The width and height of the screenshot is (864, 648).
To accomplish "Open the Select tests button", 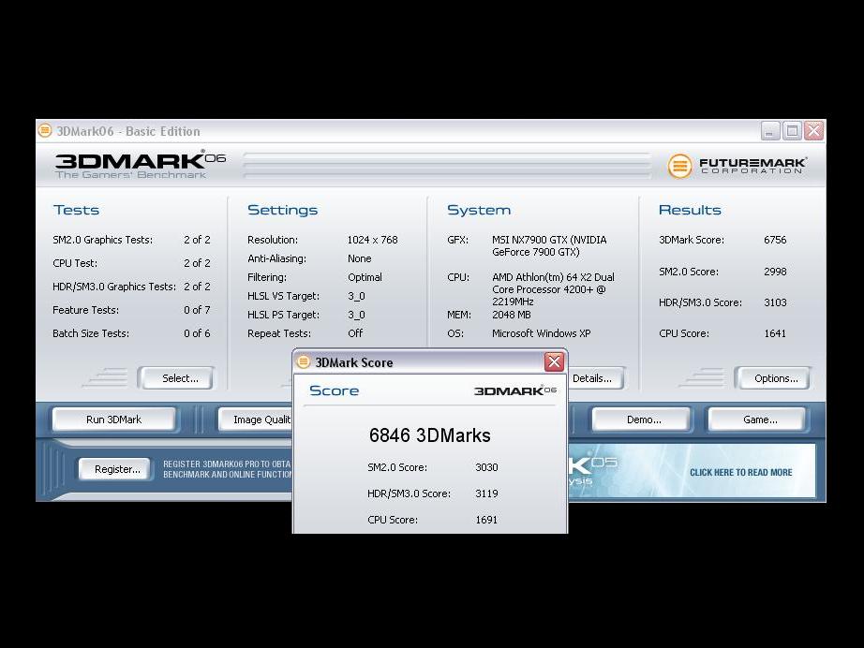I will point(176,378).
